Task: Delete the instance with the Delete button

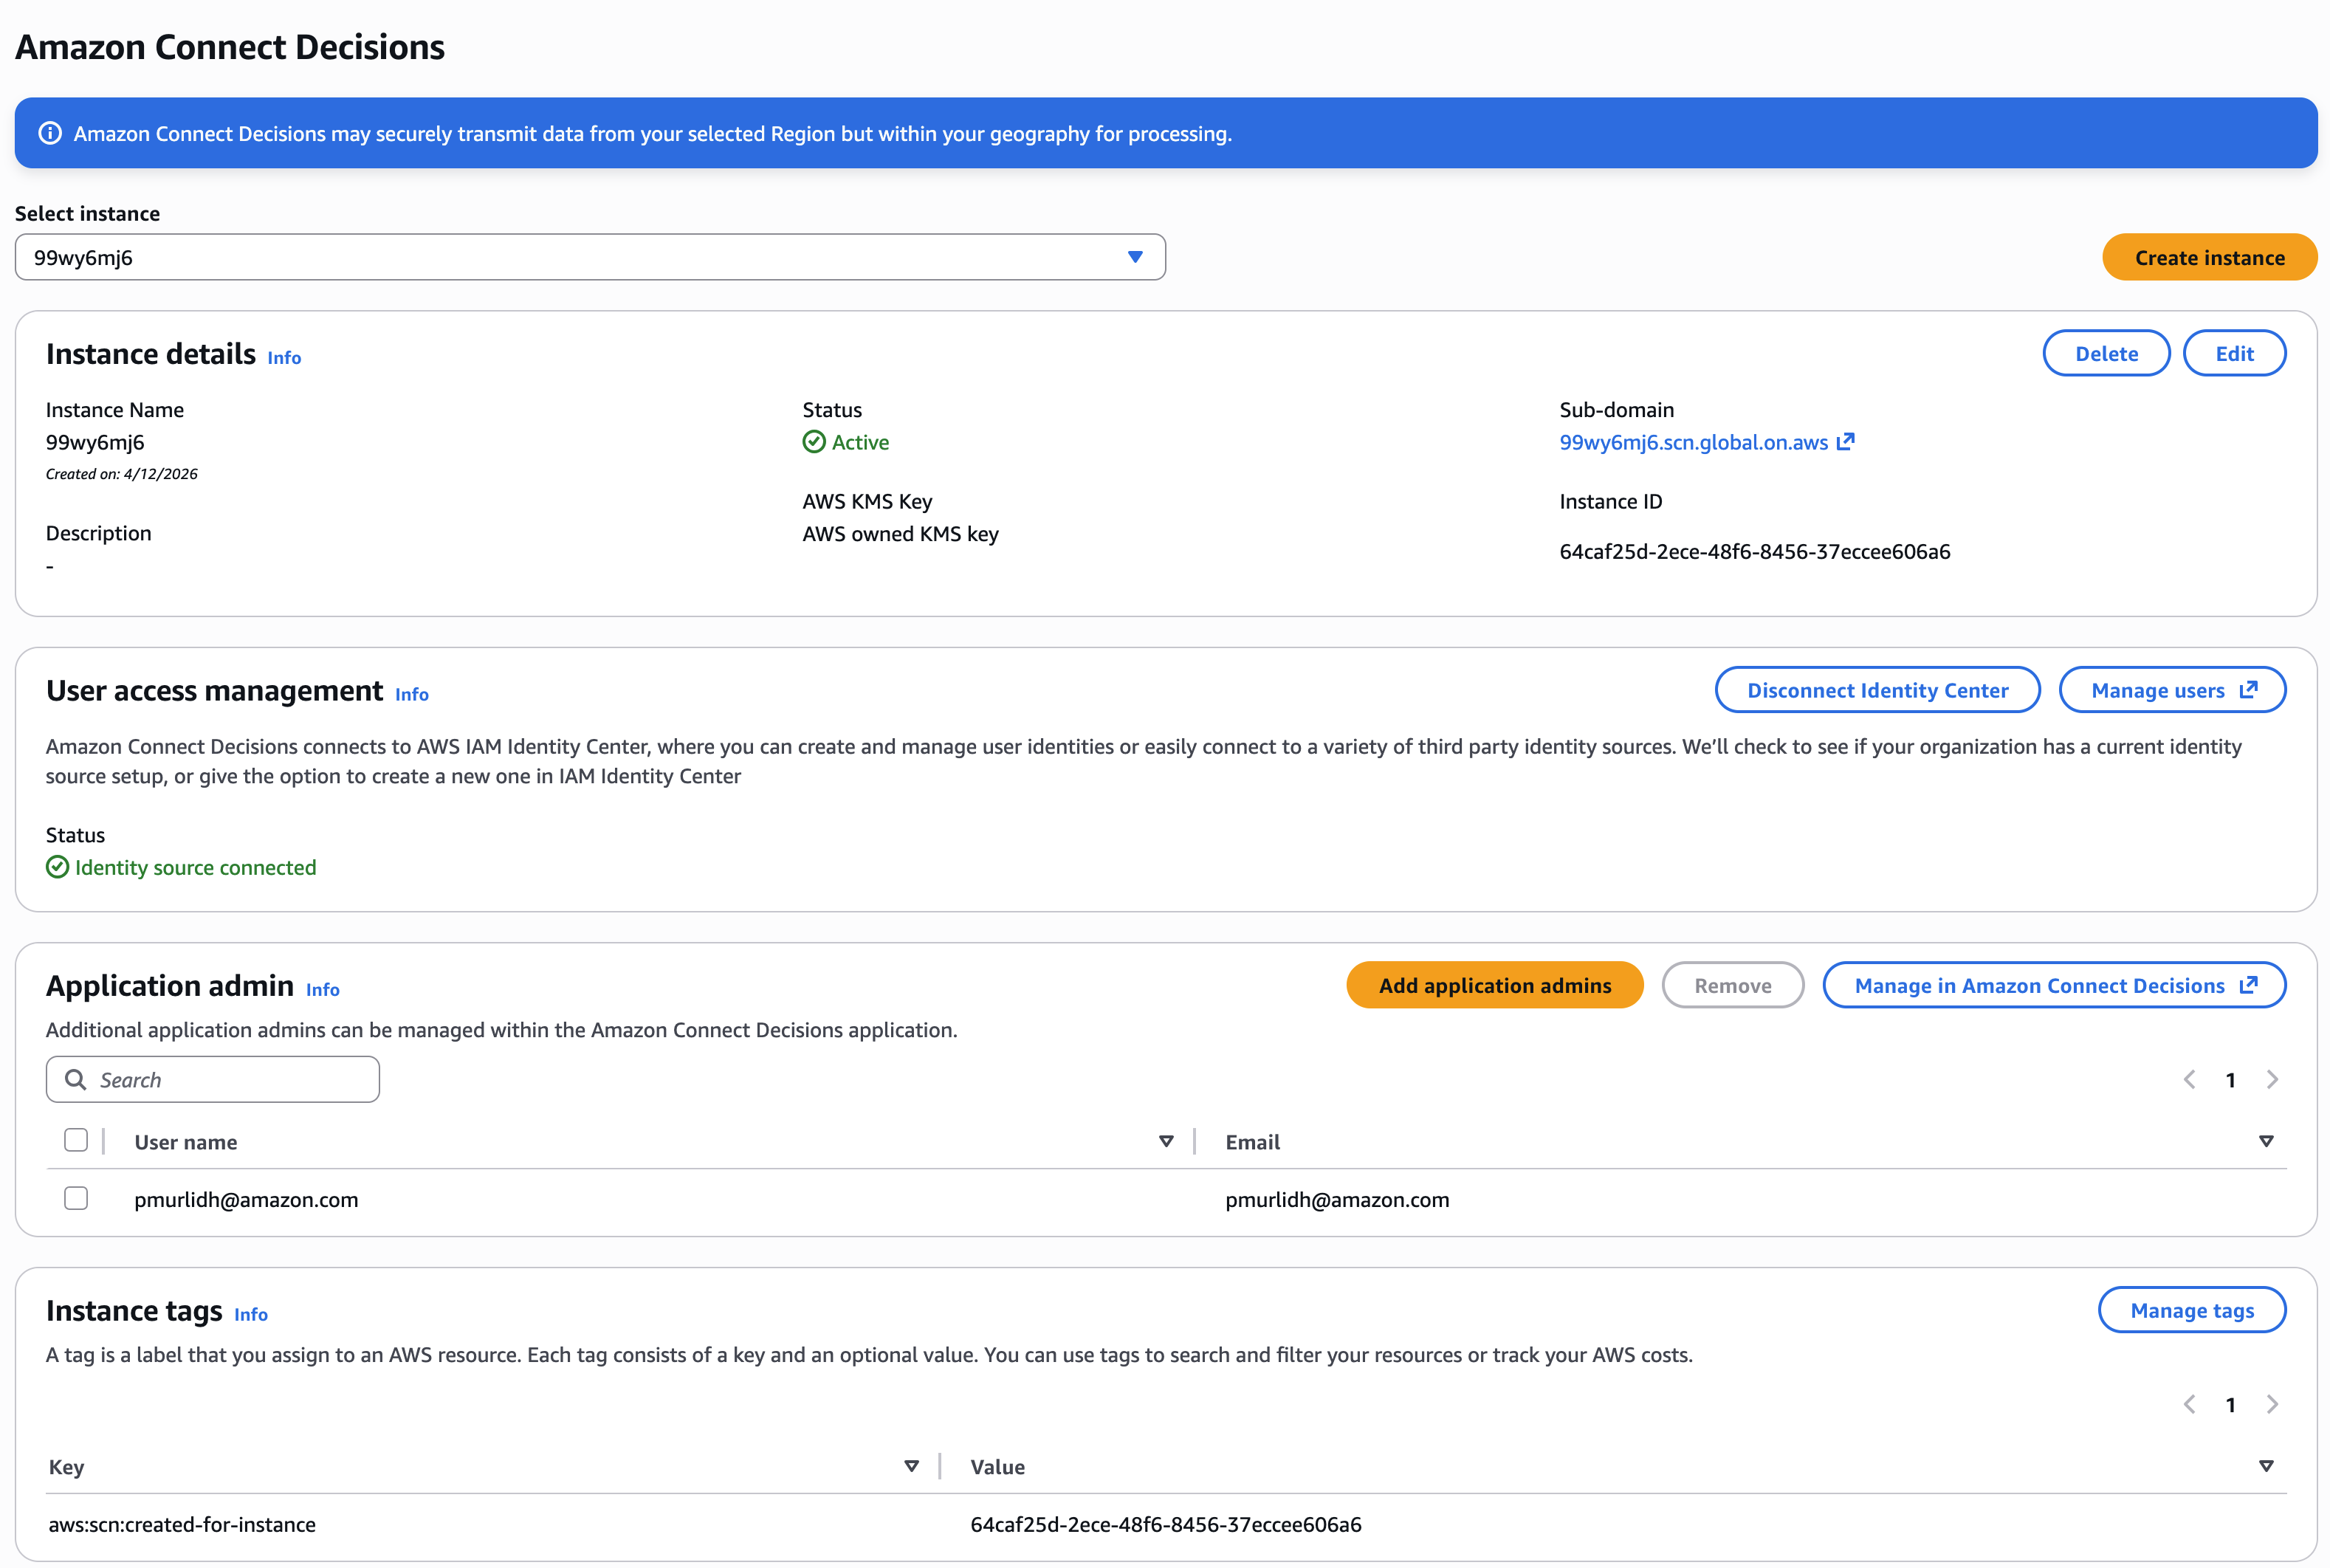Action: click(2106, 353)
